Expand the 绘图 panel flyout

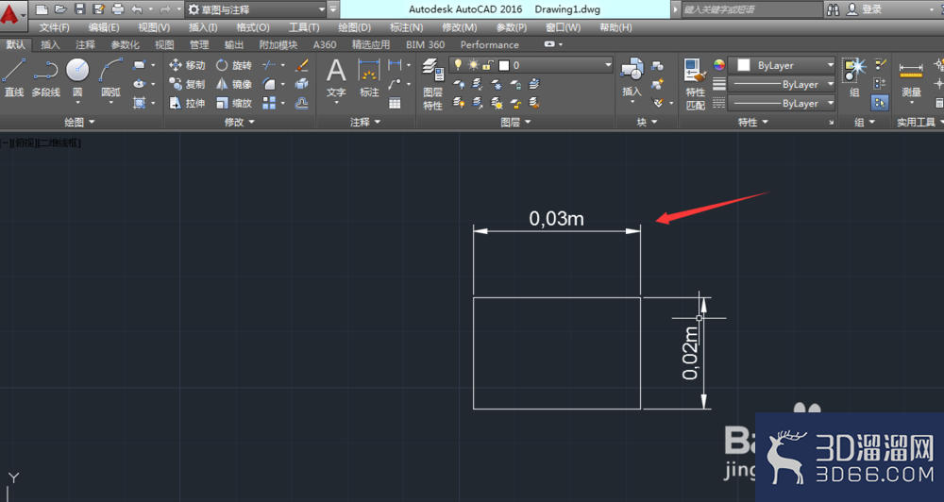pos(80,122)
